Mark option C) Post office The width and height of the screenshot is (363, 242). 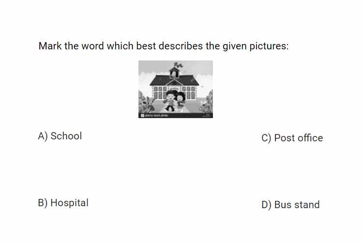(292, 138)
